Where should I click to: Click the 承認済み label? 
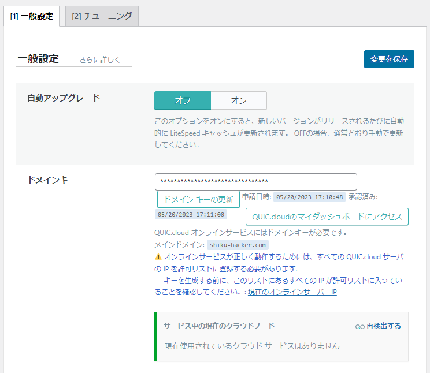coord(363,196)
